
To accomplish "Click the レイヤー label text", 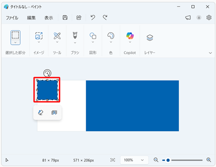I will click(x=150, y=53).
